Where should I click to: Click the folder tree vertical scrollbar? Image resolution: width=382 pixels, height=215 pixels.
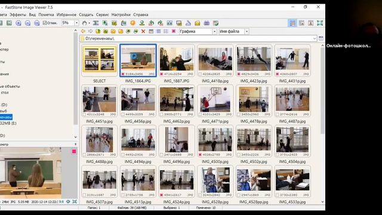(x=76, y=78)
